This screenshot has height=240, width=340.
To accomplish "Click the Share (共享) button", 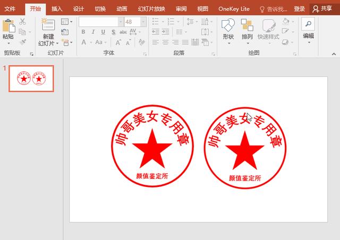I will coord(323,9).
